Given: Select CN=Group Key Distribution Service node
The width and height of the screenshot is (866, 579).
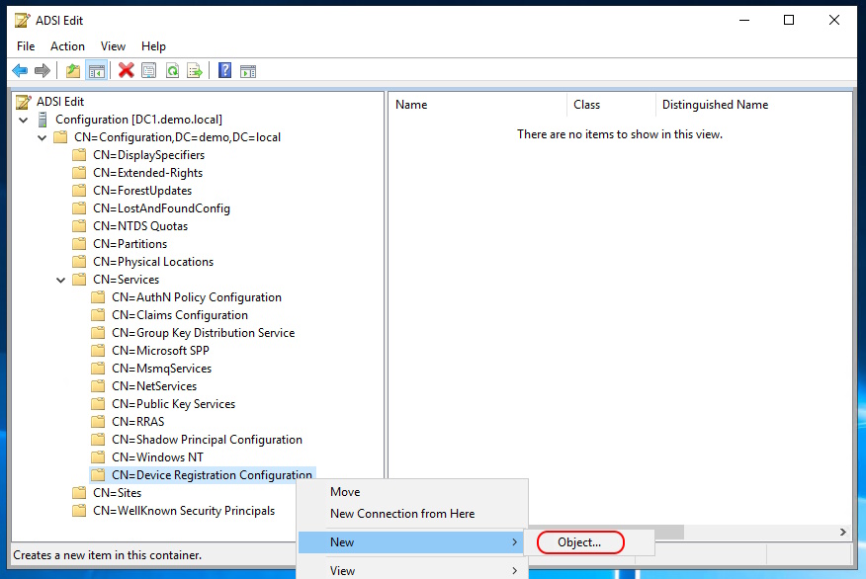Looking at the screenshot, I should point(204,333).
